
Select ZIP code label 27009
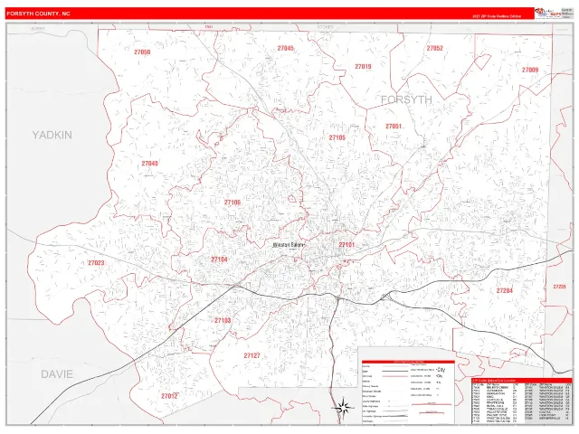tap(530, 70)
